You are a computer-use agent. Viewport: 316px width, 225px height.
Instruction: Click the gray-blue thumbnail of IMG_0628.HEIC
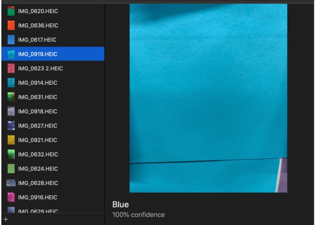coord(11,183)
